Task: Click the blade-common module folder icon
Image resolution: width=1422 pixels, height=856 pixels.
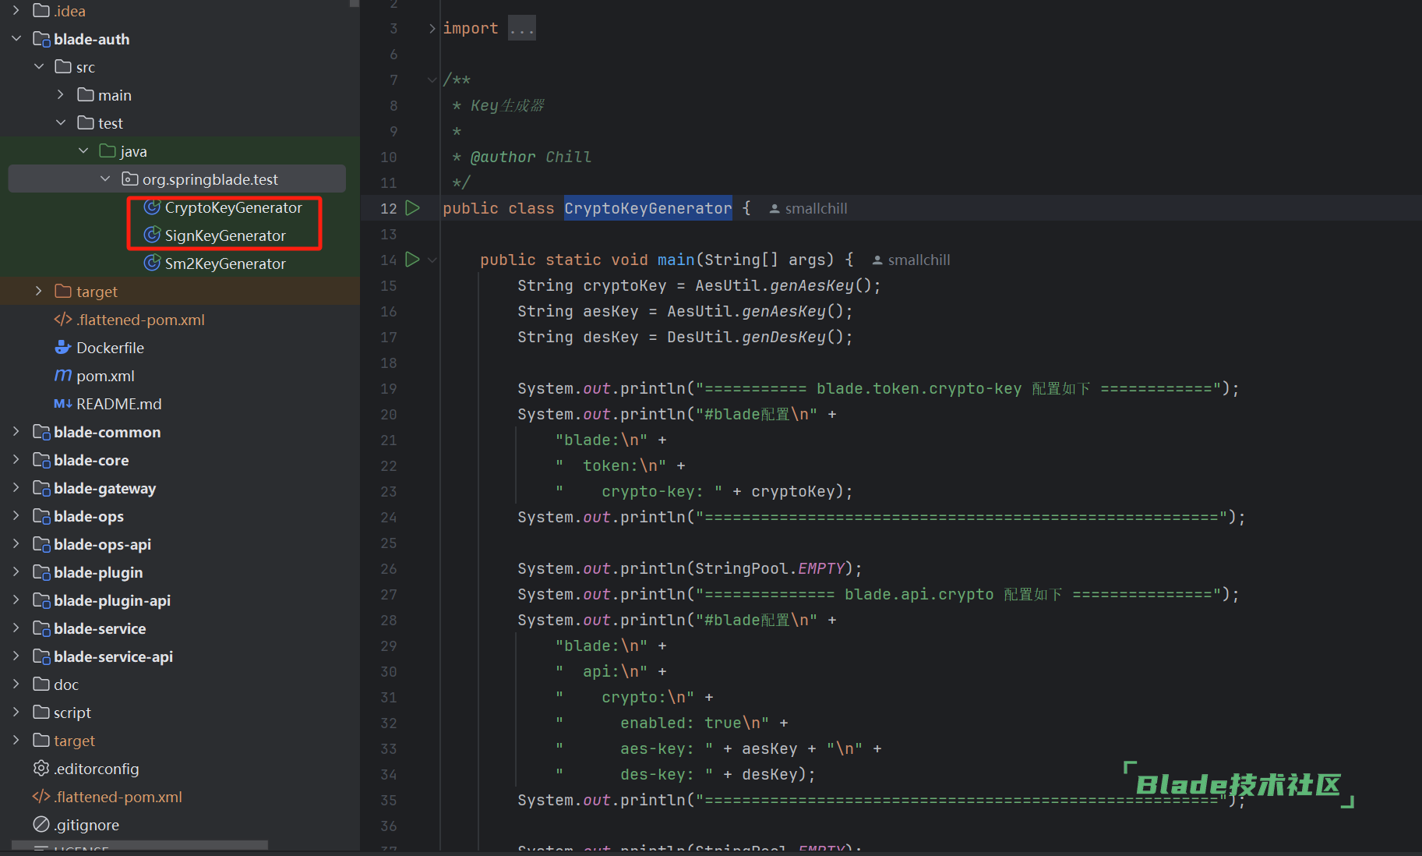Action: [41, 432]
